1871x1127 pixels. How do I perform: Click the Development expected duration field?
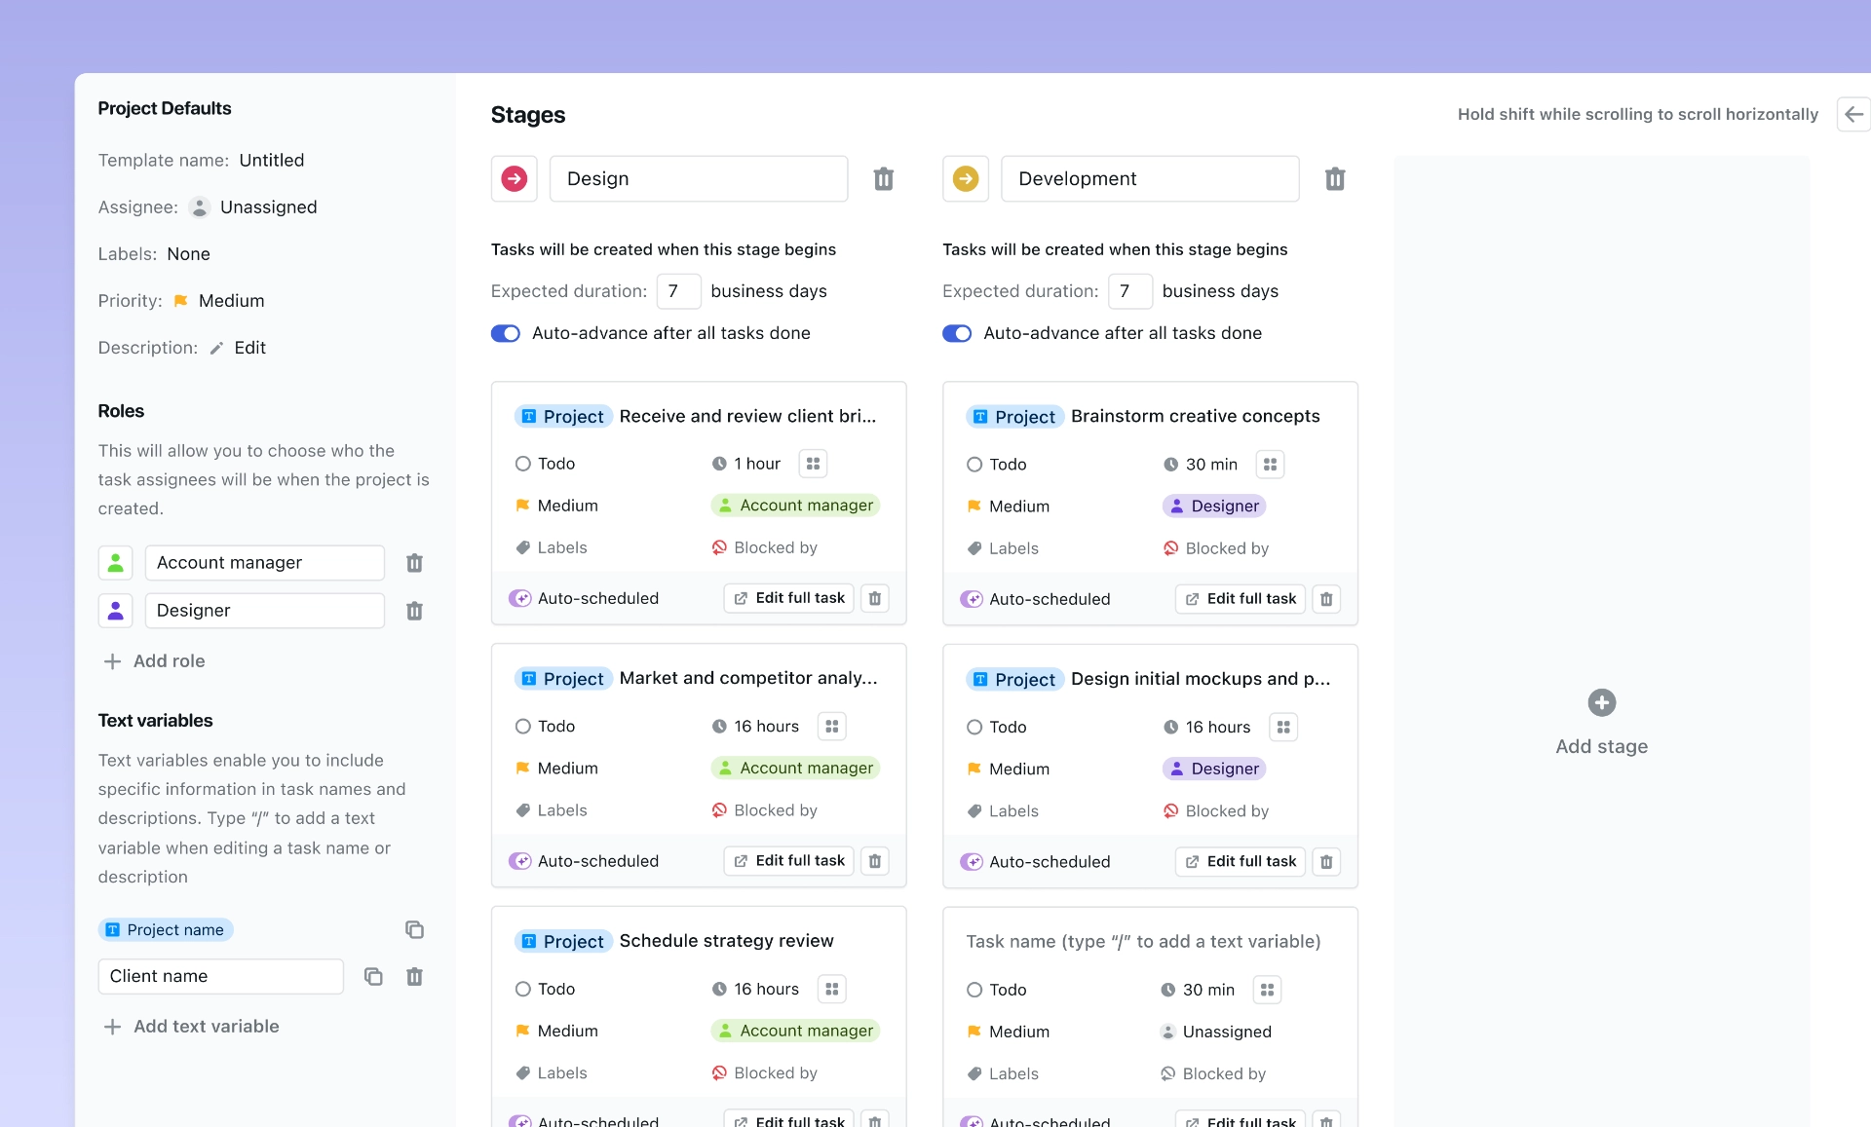point(1130,291)
